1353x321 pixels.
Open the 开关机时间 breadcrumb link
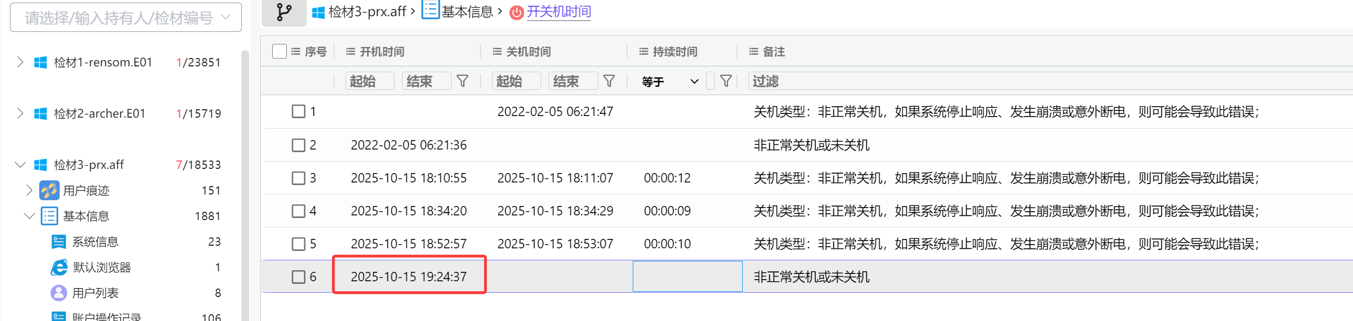559,12
